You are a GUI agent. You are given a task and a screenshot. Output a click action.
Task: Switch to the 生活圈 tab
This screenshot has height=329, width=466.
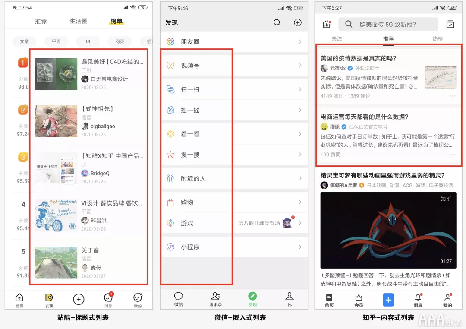coord(79,21)
